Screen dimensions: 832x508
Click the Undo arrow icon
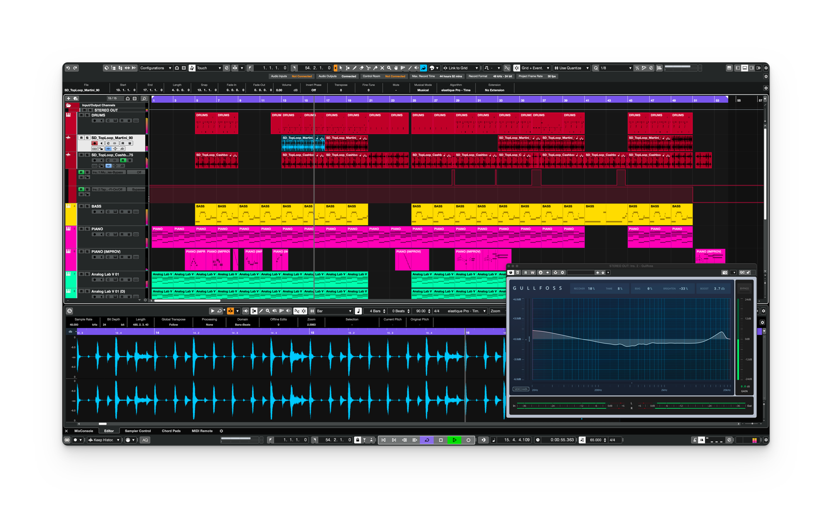pyautogui.click(x=68, y=68)
